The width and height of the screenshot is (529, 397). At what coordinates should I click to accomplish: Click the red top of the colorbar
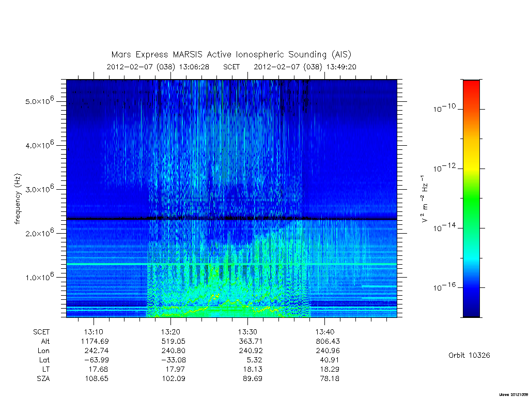click(x=471, y=85)
